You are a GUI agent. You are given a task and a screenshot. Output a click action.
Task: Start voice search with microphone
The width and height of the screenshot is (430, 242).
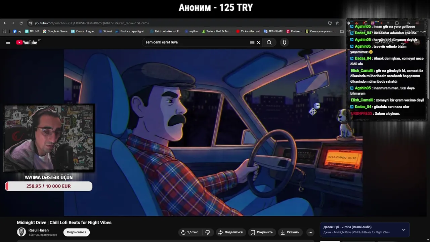(x=284, y=42)
